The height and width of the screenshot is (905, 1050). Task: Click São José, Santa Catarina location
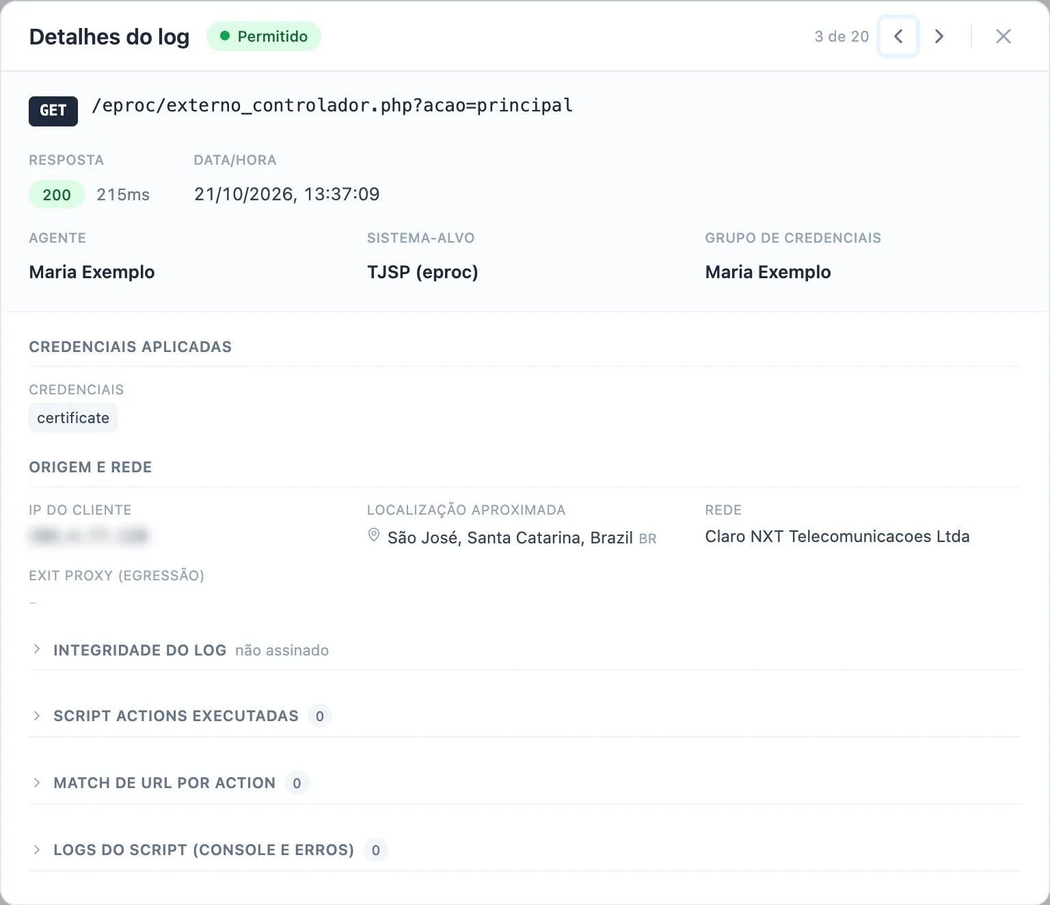tap(510, 538)
